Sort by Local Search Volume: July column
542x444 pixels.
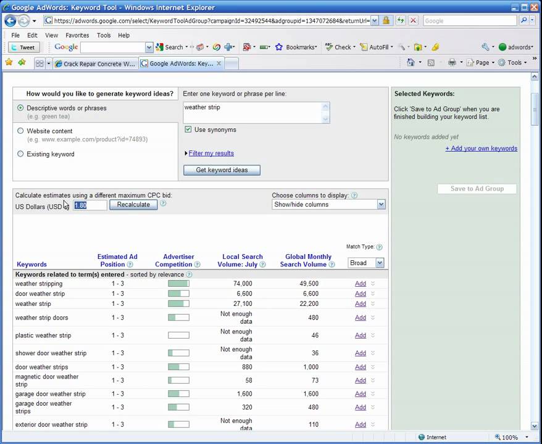(240, 261)
